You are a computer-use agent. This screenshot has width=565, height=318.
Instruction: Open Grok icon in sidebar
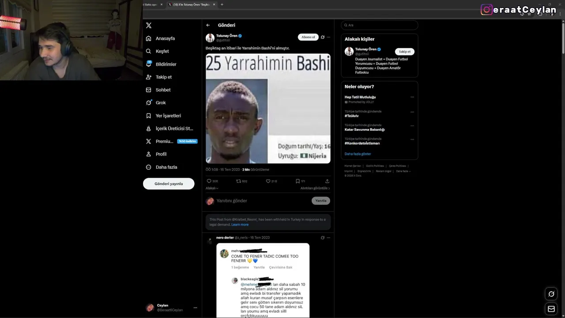coord(149,102)
